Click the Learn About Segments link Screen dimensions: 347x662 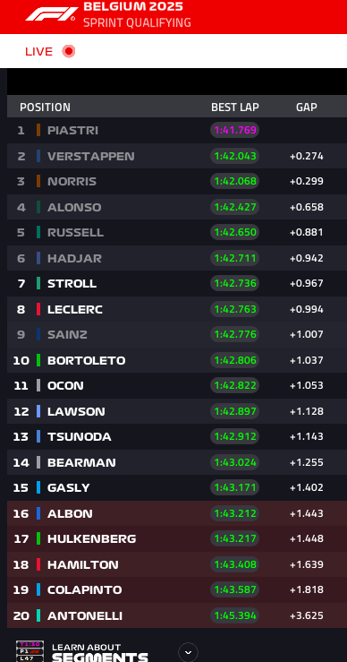tap(100, 653)
